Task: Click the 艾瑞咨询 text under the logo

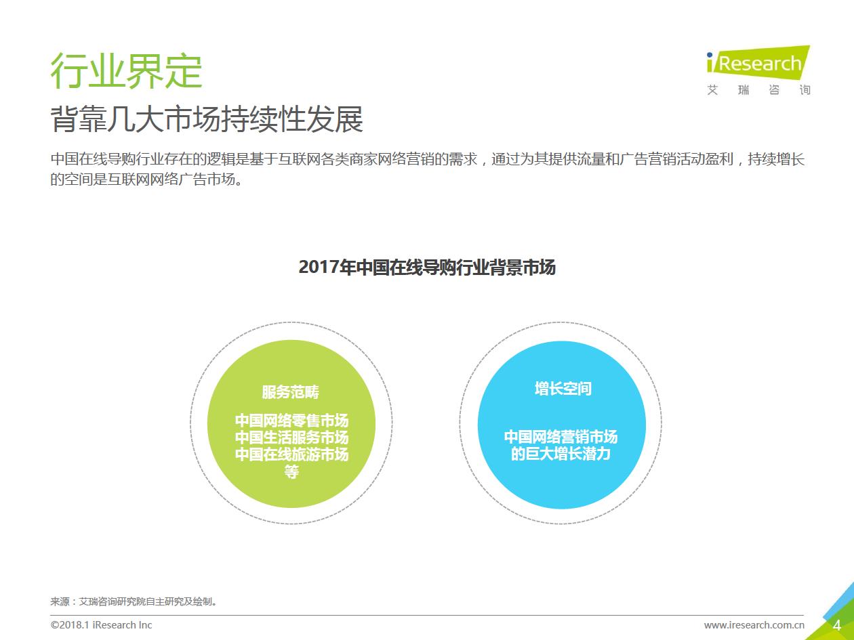Action: point(758,90)
